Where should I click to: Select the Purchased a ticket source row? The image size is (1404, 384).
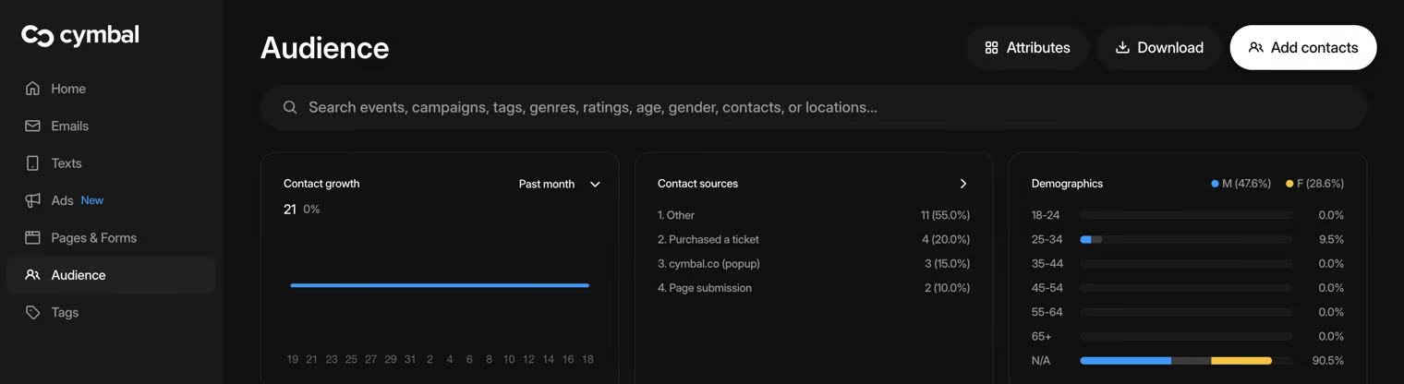click(813, 239)
